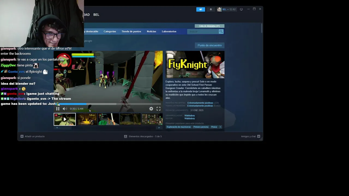Open the Laboratorios tab
The height and width of the screenshot is (196, 349).
(169, 32)
